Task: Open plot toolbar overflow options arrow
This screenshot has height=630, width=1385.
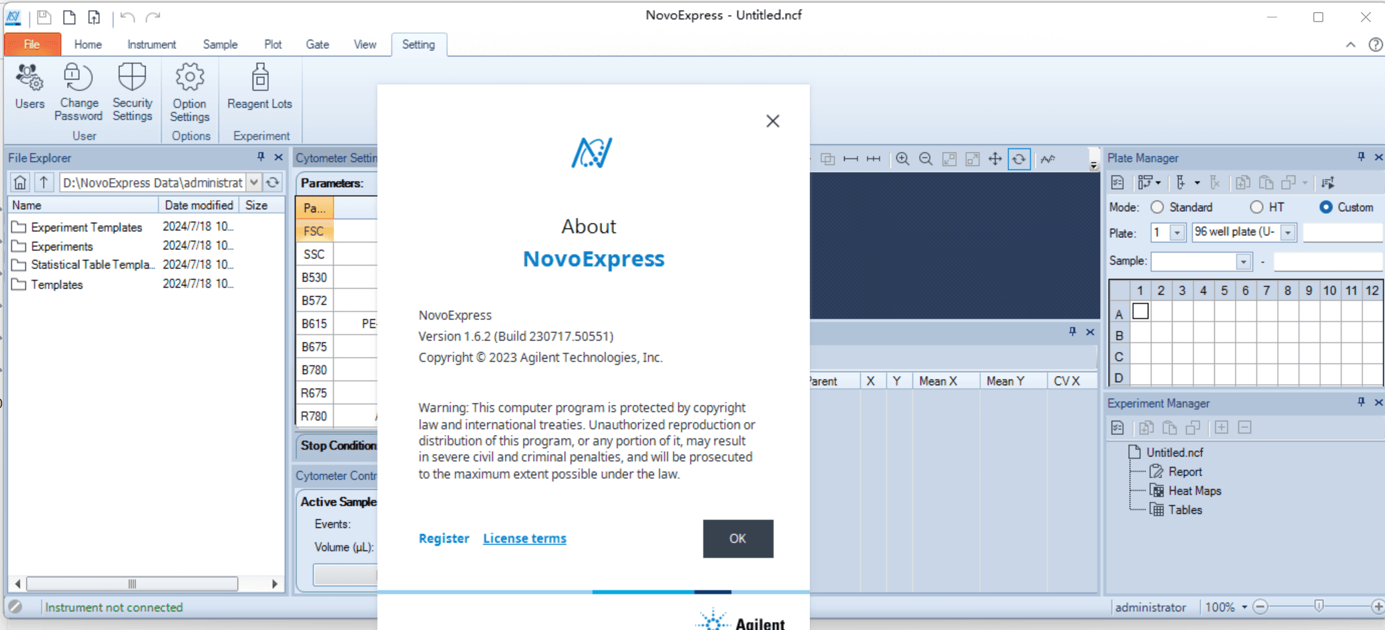Action: pos(1093,165)
